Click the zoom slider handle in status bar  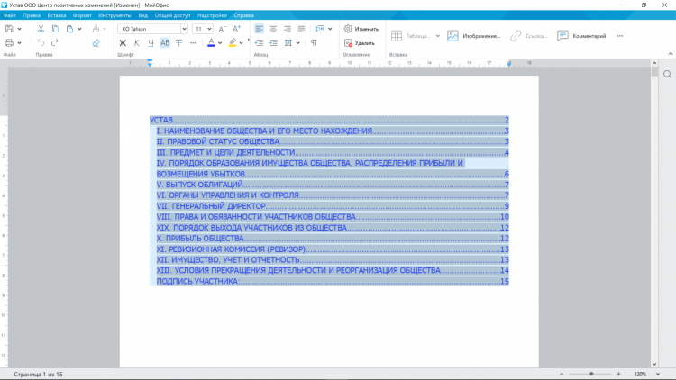click(x=591, y=374)
